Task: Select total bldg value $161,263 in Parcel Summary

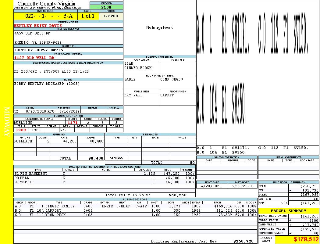Action: [309, 216]
